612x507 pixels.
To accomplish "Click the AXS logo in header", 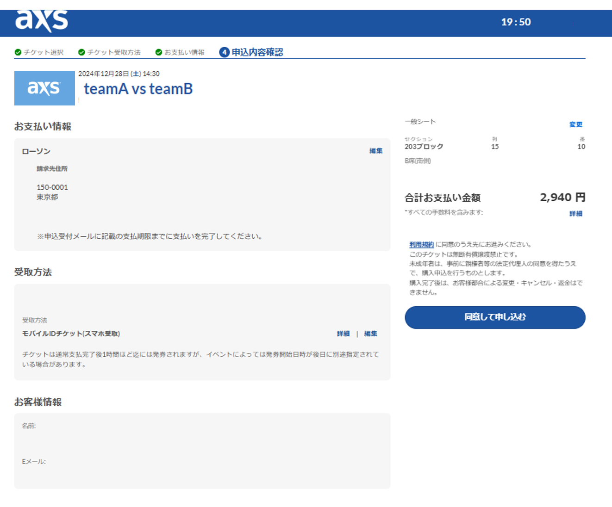I will point(42,21).
